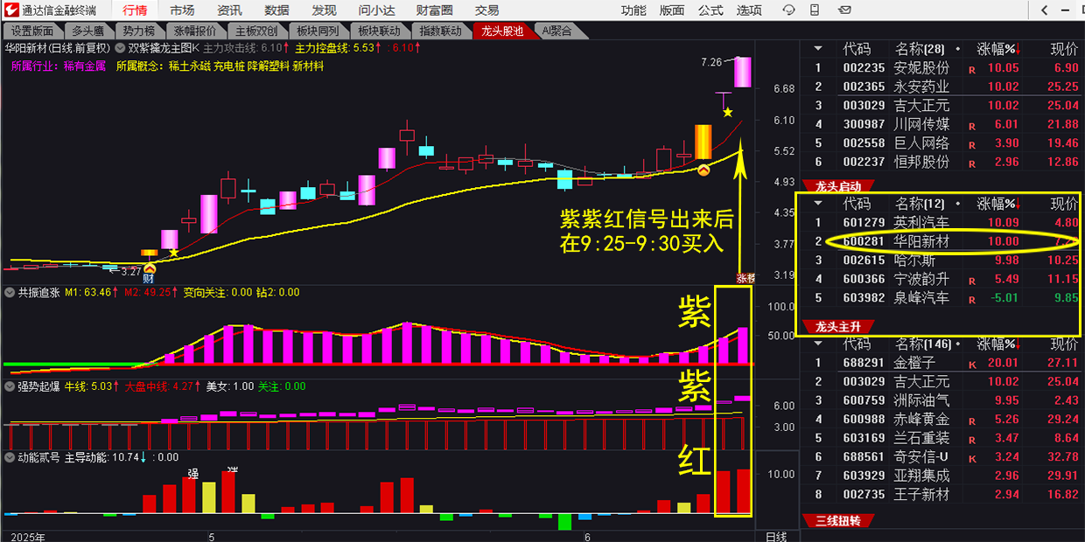Switch to the AI聚合 tab

(556, 30)
